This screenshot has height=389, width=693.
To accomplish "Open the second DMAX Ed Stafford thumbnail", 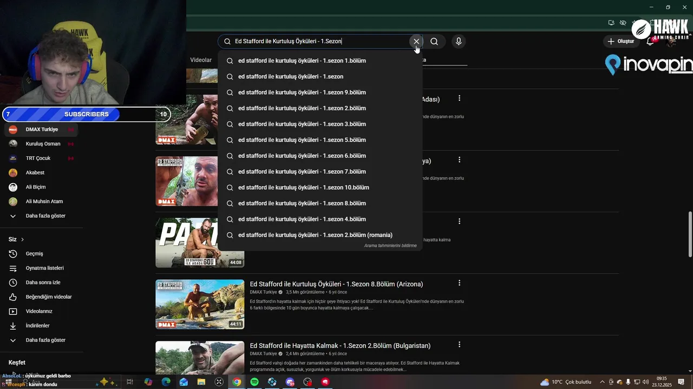I will [187, 181].
